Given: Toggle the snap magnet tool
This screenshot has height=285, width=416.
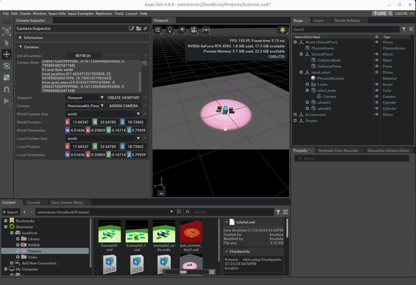Looking at the screenshot, I should point(7,89).
